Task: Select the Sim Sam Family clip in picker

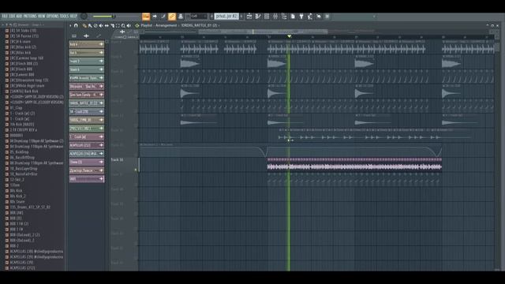Action: click(87, 95)
